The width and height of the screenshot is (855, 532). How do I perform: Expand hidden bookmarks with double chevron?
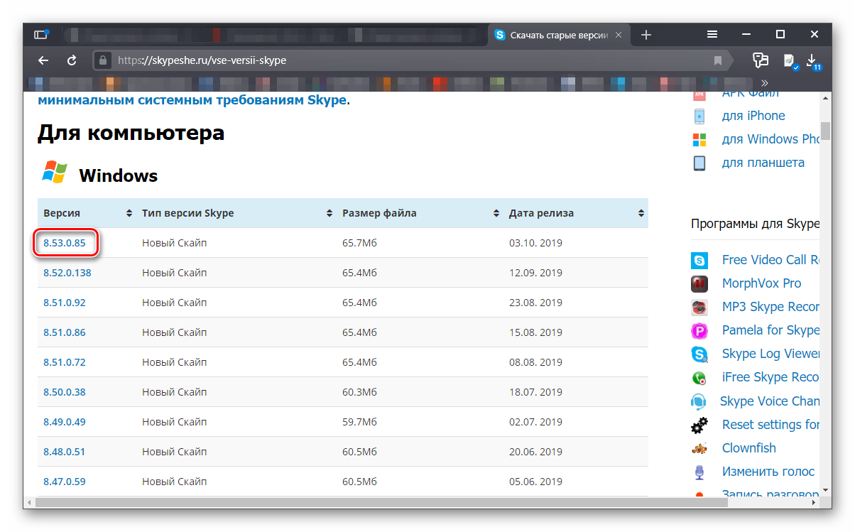point(765,82)
